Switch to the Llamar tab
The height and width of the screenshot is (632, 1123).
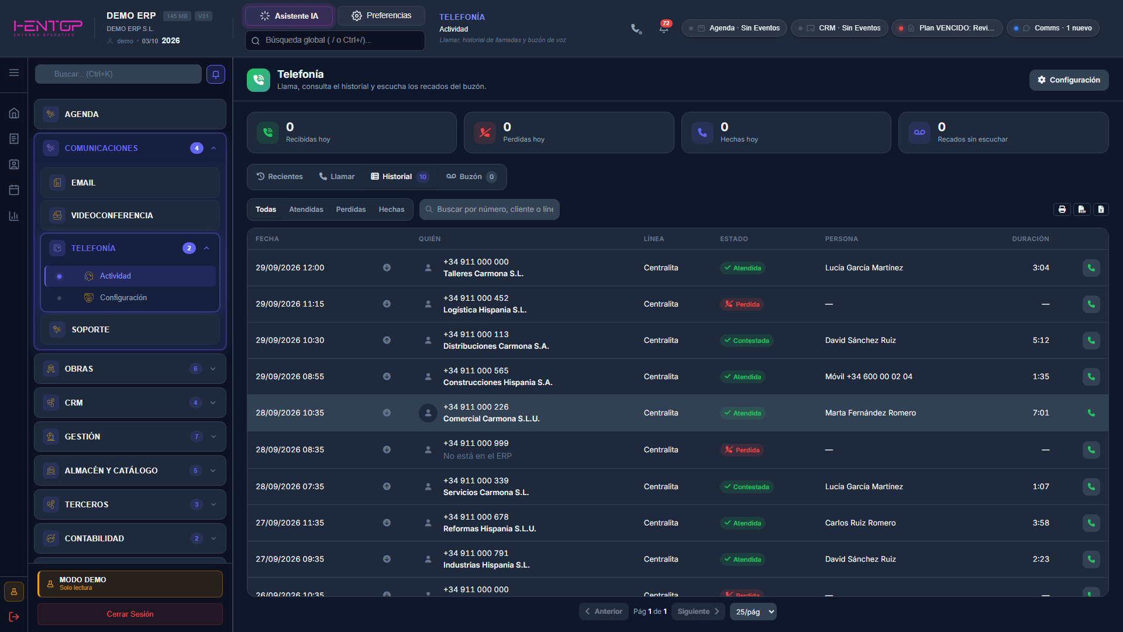(337, 177)
